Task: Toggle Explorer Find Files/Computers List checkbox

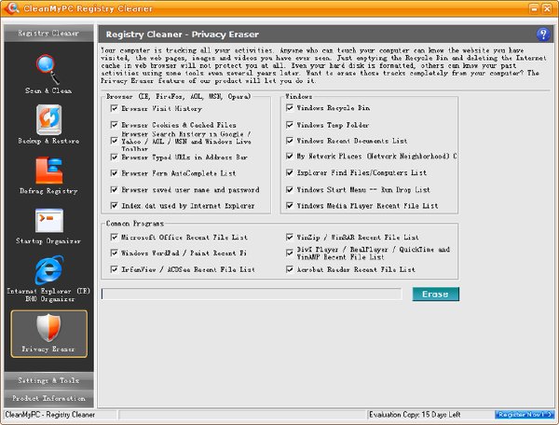Action: click(x=290, y=172)
